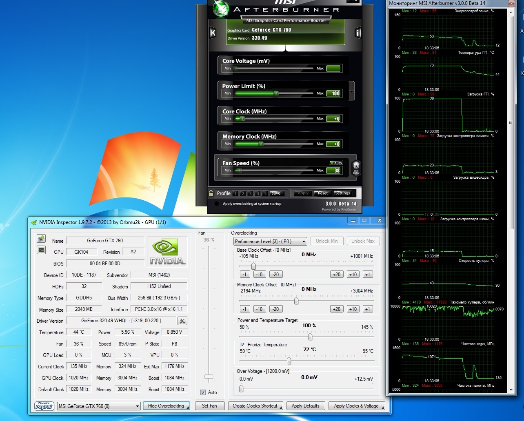Click the Kombustor K icon in Afterburner

coord(213,33)
